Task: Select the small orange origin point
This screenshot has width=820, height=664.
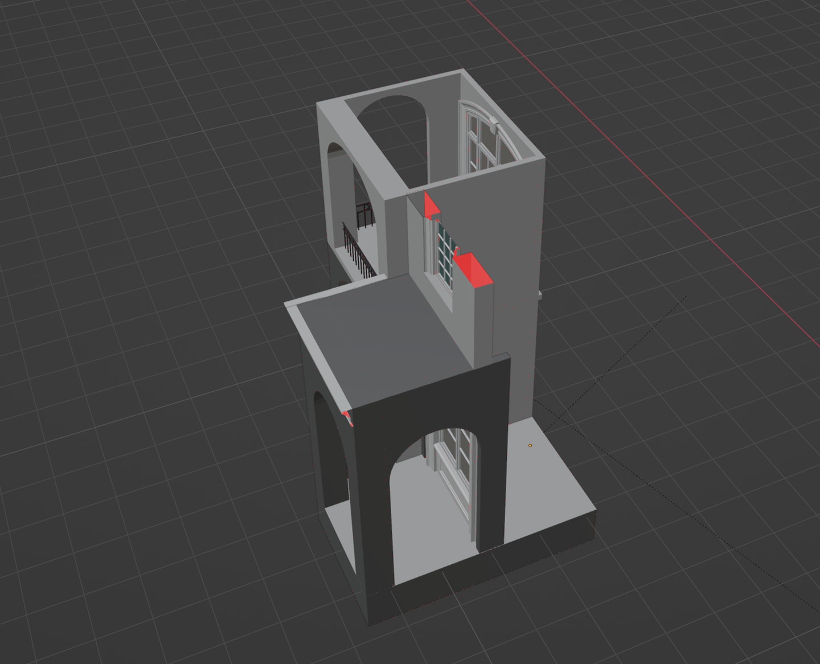Action: tap(530, 445)
